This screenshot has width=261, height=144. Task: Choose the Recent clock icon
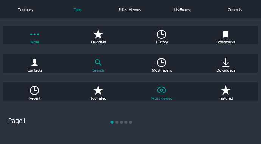click(34, 90)
